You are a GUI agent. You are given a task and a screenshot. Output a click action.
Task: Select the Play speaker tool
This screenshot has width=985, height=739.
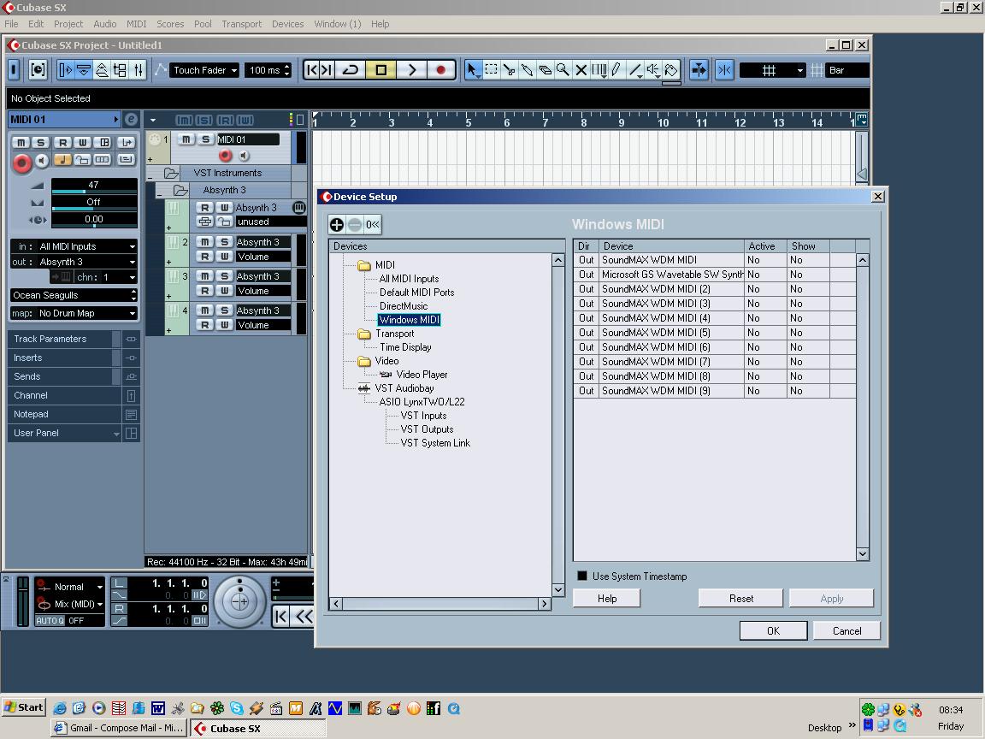(653, 70)
